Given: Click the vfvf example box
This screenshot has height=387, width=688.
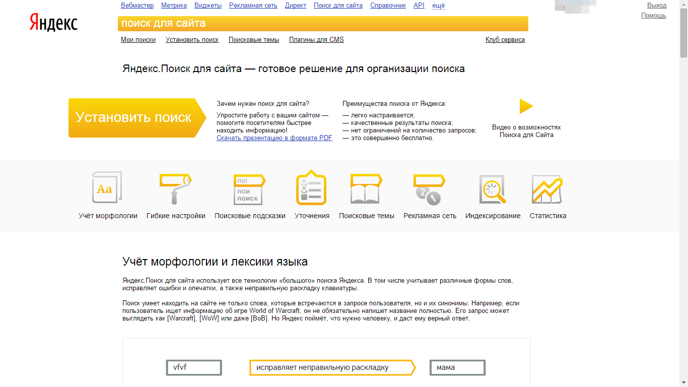Looking at the screenshot, I should point(194,367).
